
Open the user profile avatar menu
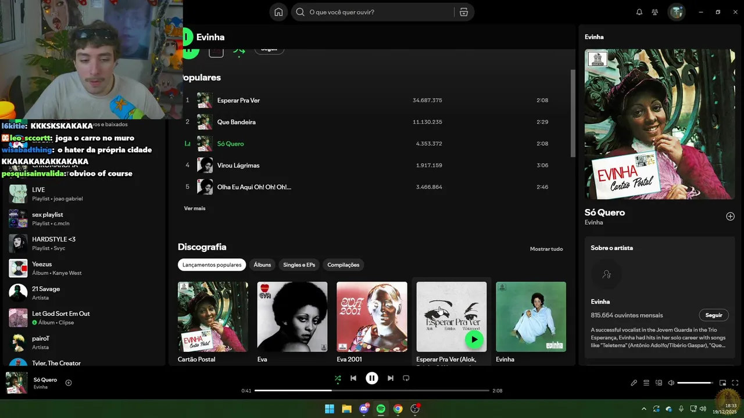(676, 12)
